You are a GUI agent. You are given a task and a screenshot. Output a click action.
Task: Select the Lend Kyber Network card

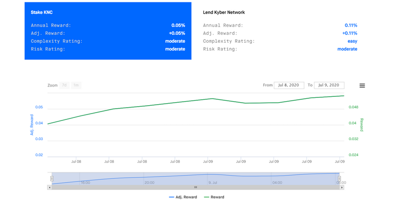[x=280, y=30]
